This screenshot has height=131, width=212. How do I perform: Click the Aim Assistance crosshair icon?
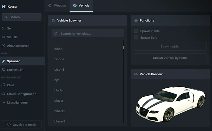pos(3,46)
